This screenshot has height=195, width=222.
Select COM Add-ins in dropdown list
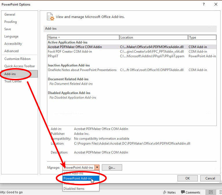[x=74, y=173]
